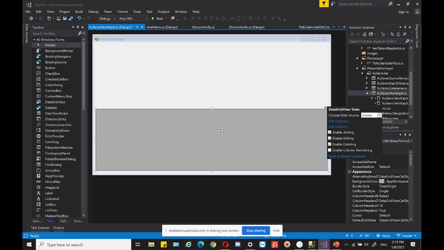This screenshot has width=444, height=250.
Task: Click the Dock in Parent Container link
Action: pos(347,156)
